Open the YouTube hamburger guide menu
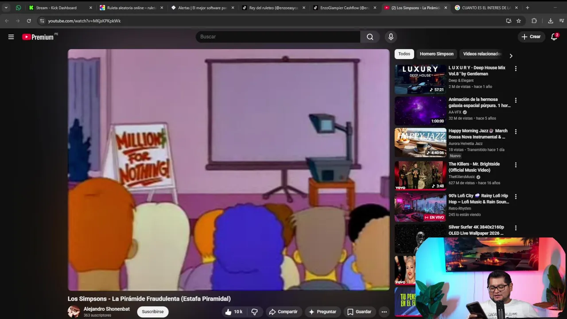 pyautogui.click(x=11, y=37)
